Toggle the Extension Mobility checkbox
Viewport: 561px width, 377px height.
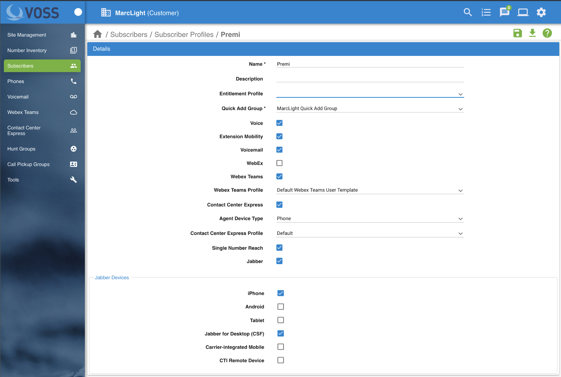click(x=279, y=137)
